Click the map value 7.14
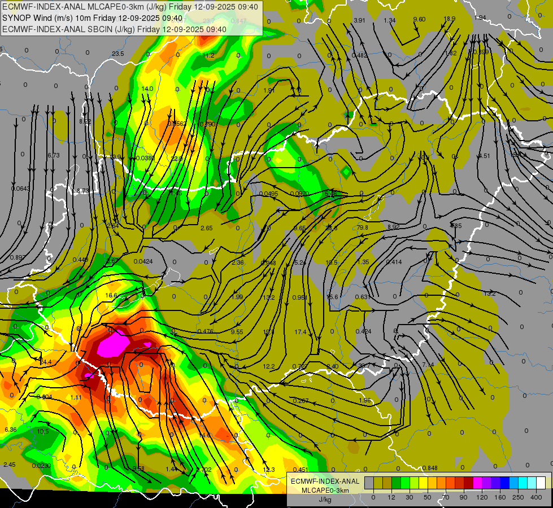Viewport: 553px width, 508px height. (428, 365)
